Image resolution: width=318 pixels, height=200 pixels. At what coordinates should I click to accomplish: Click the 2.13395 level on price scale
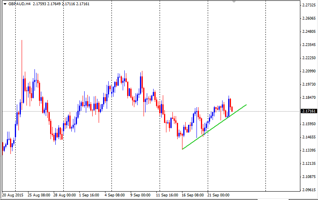309,150
